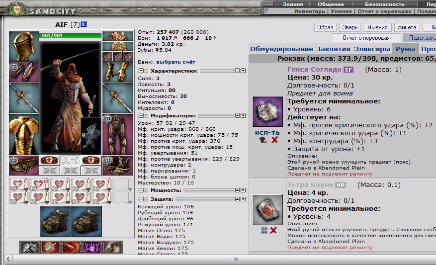Viewport: 436px width, 265px height.
Task: Click the medkit slot beside the boots
Action: (x=91, y=161)
